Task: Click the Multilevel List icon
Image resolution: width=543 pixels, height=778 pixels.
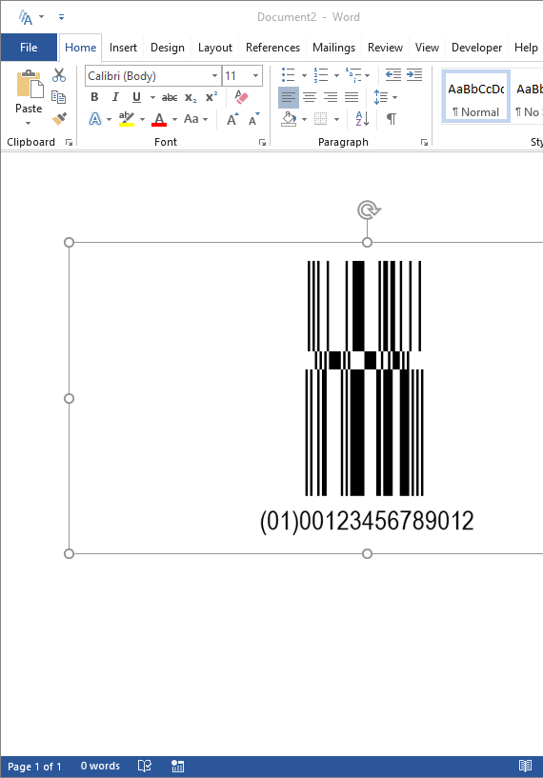Action: [x=353, y=75]
